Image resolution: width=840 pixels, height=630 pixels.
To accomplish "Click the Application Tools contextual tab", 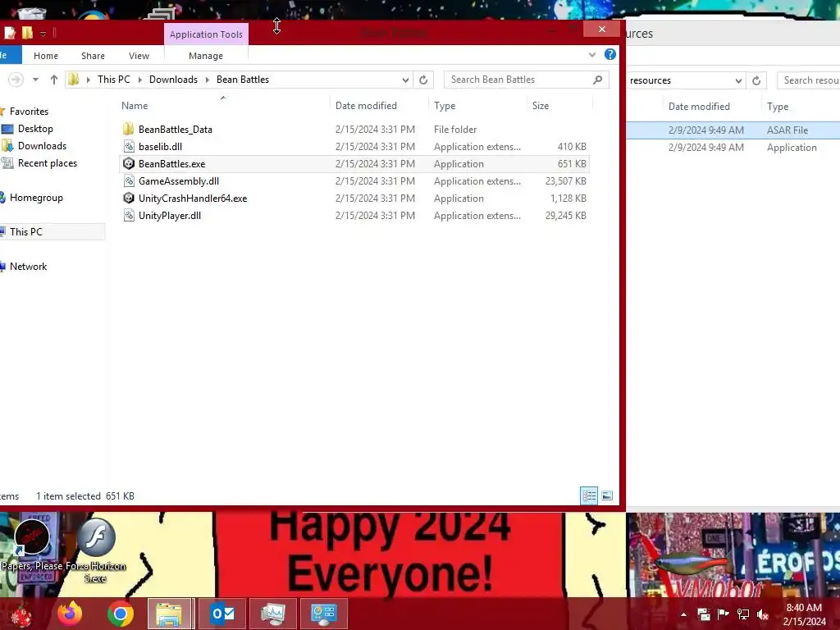I will click(x=206, y=34).
